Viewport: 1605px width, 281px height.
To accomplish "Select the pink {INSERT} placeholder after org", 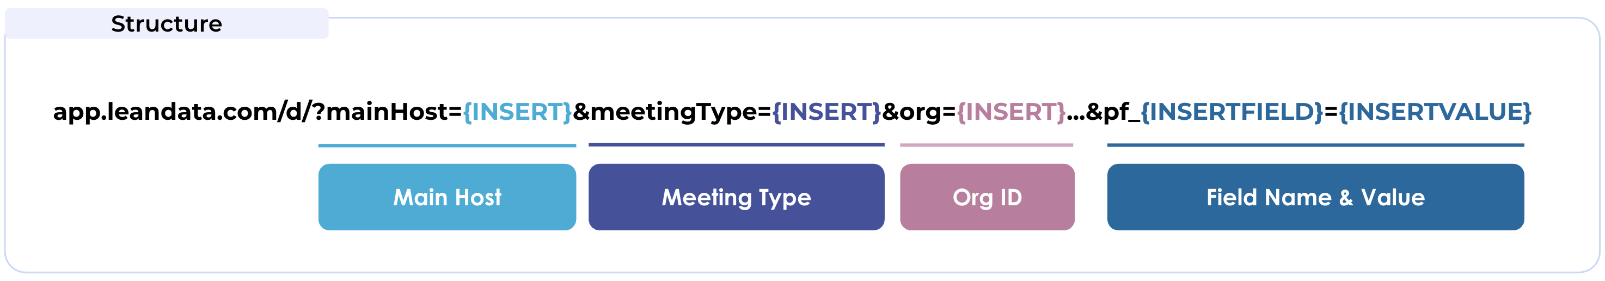I will (x=1010, y=112).
